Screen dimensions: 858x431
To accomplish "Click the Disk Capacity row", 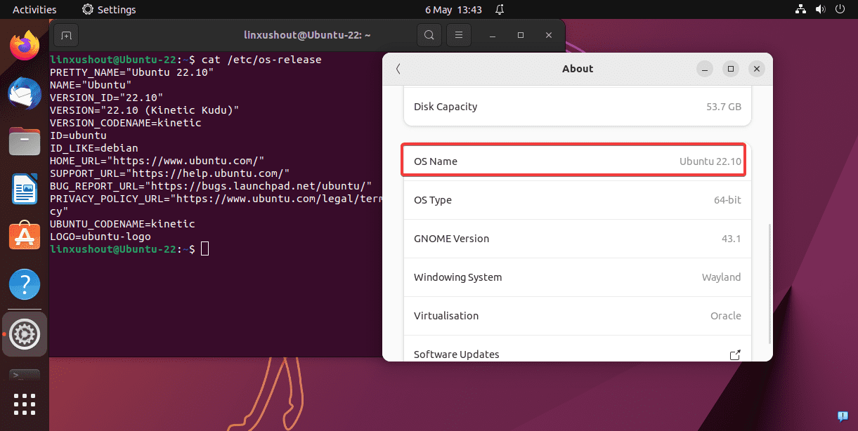I will click(x=577, y=107).
